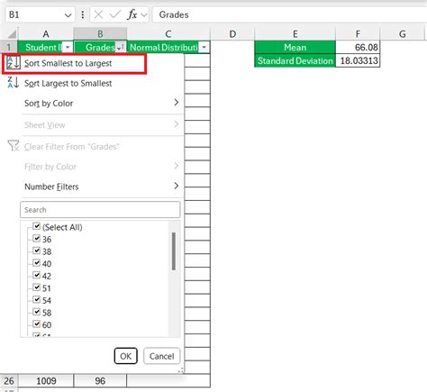Click the cell containing 96
The height and width of the screenshot is (392, 427).
click(x=100, y=381)
